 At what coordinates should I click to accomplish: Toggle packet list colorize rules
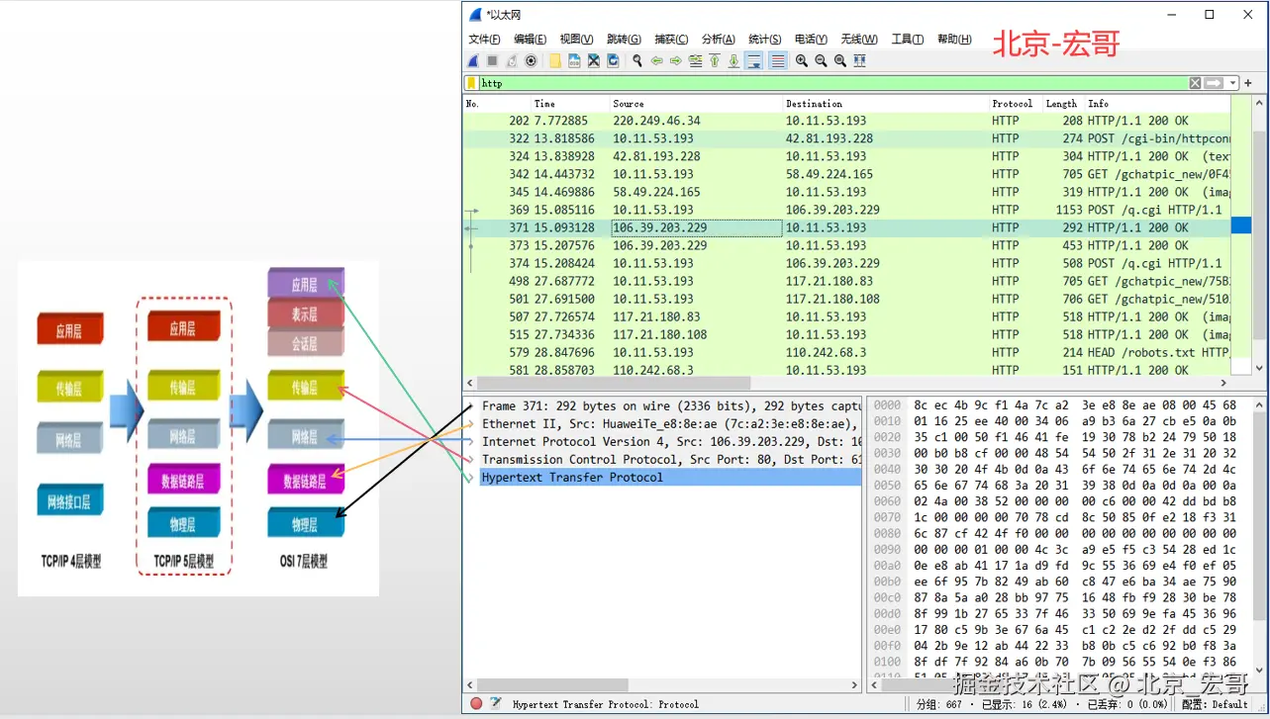tap(778, 60)
